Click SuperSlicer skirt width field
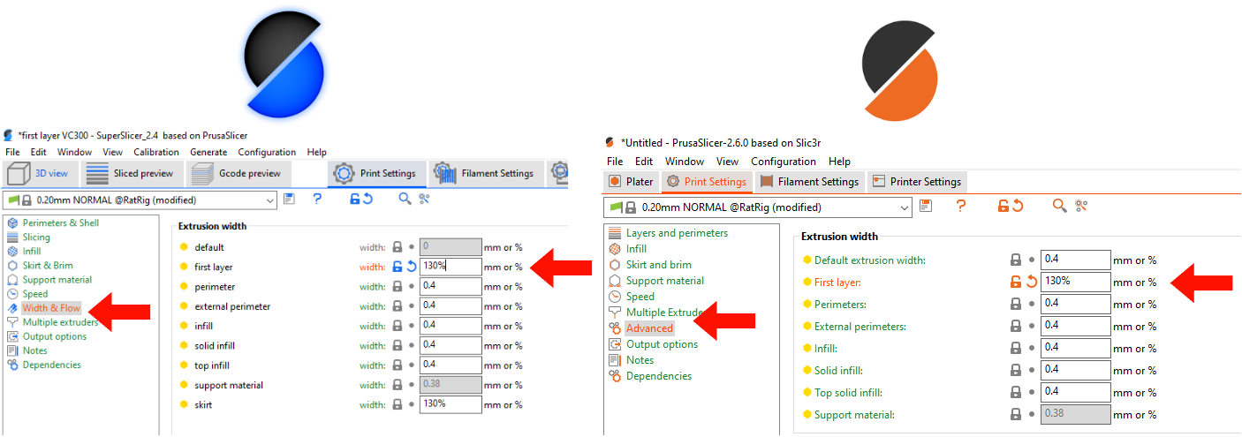The width and height of the screenshot is (1242, 437). point(451,404)
